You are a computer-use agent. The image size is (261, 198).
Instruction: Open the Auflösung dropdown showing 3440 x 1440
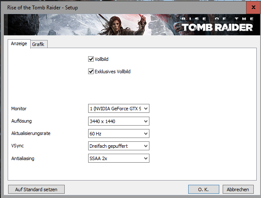coord(119,121)
